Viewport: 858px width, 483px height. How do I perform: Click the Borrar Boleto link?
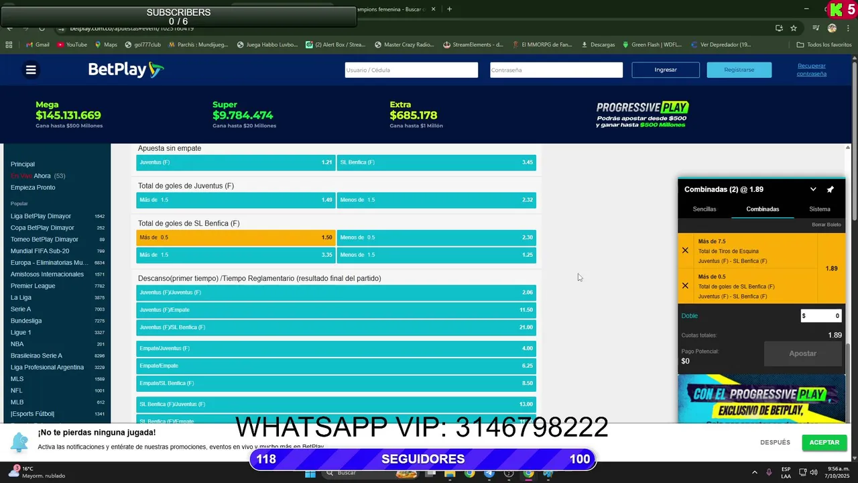pyautogui.click(x=826, y=225)
